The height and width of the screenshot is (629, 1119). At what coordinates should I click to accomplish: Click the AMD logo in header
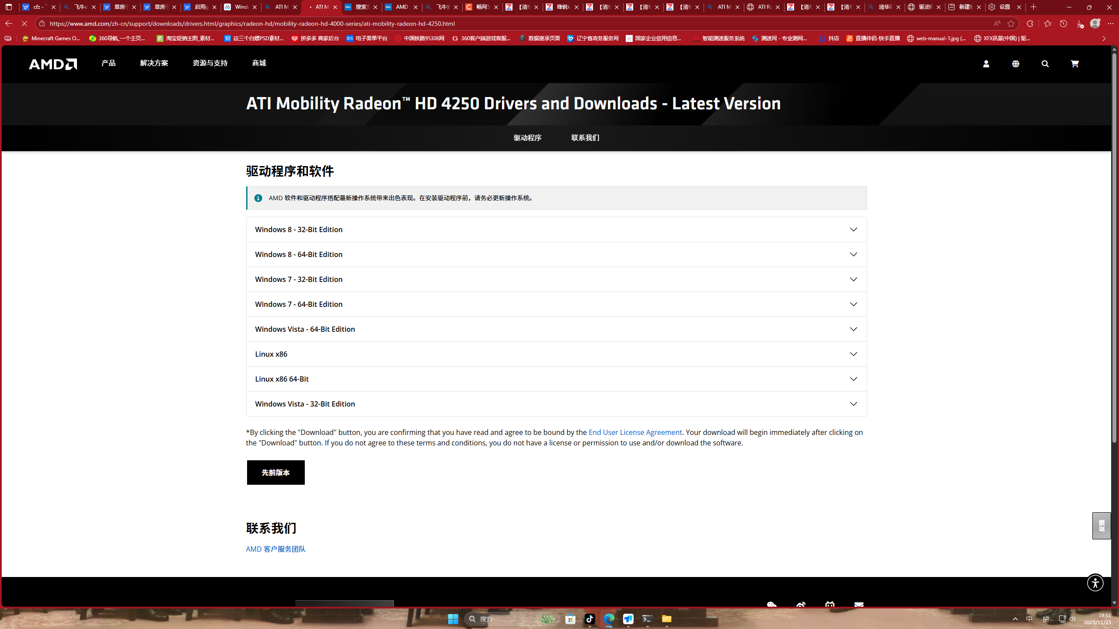click(x=53, y=64)
